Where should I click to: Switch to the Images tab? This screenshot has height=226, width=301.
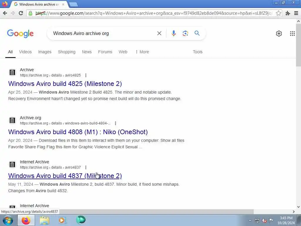45,52
